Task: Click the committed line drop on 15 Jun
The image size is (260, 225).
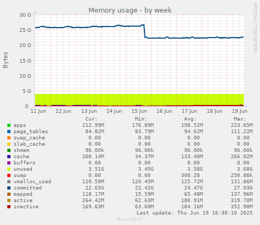Action: tap(144, 31)
